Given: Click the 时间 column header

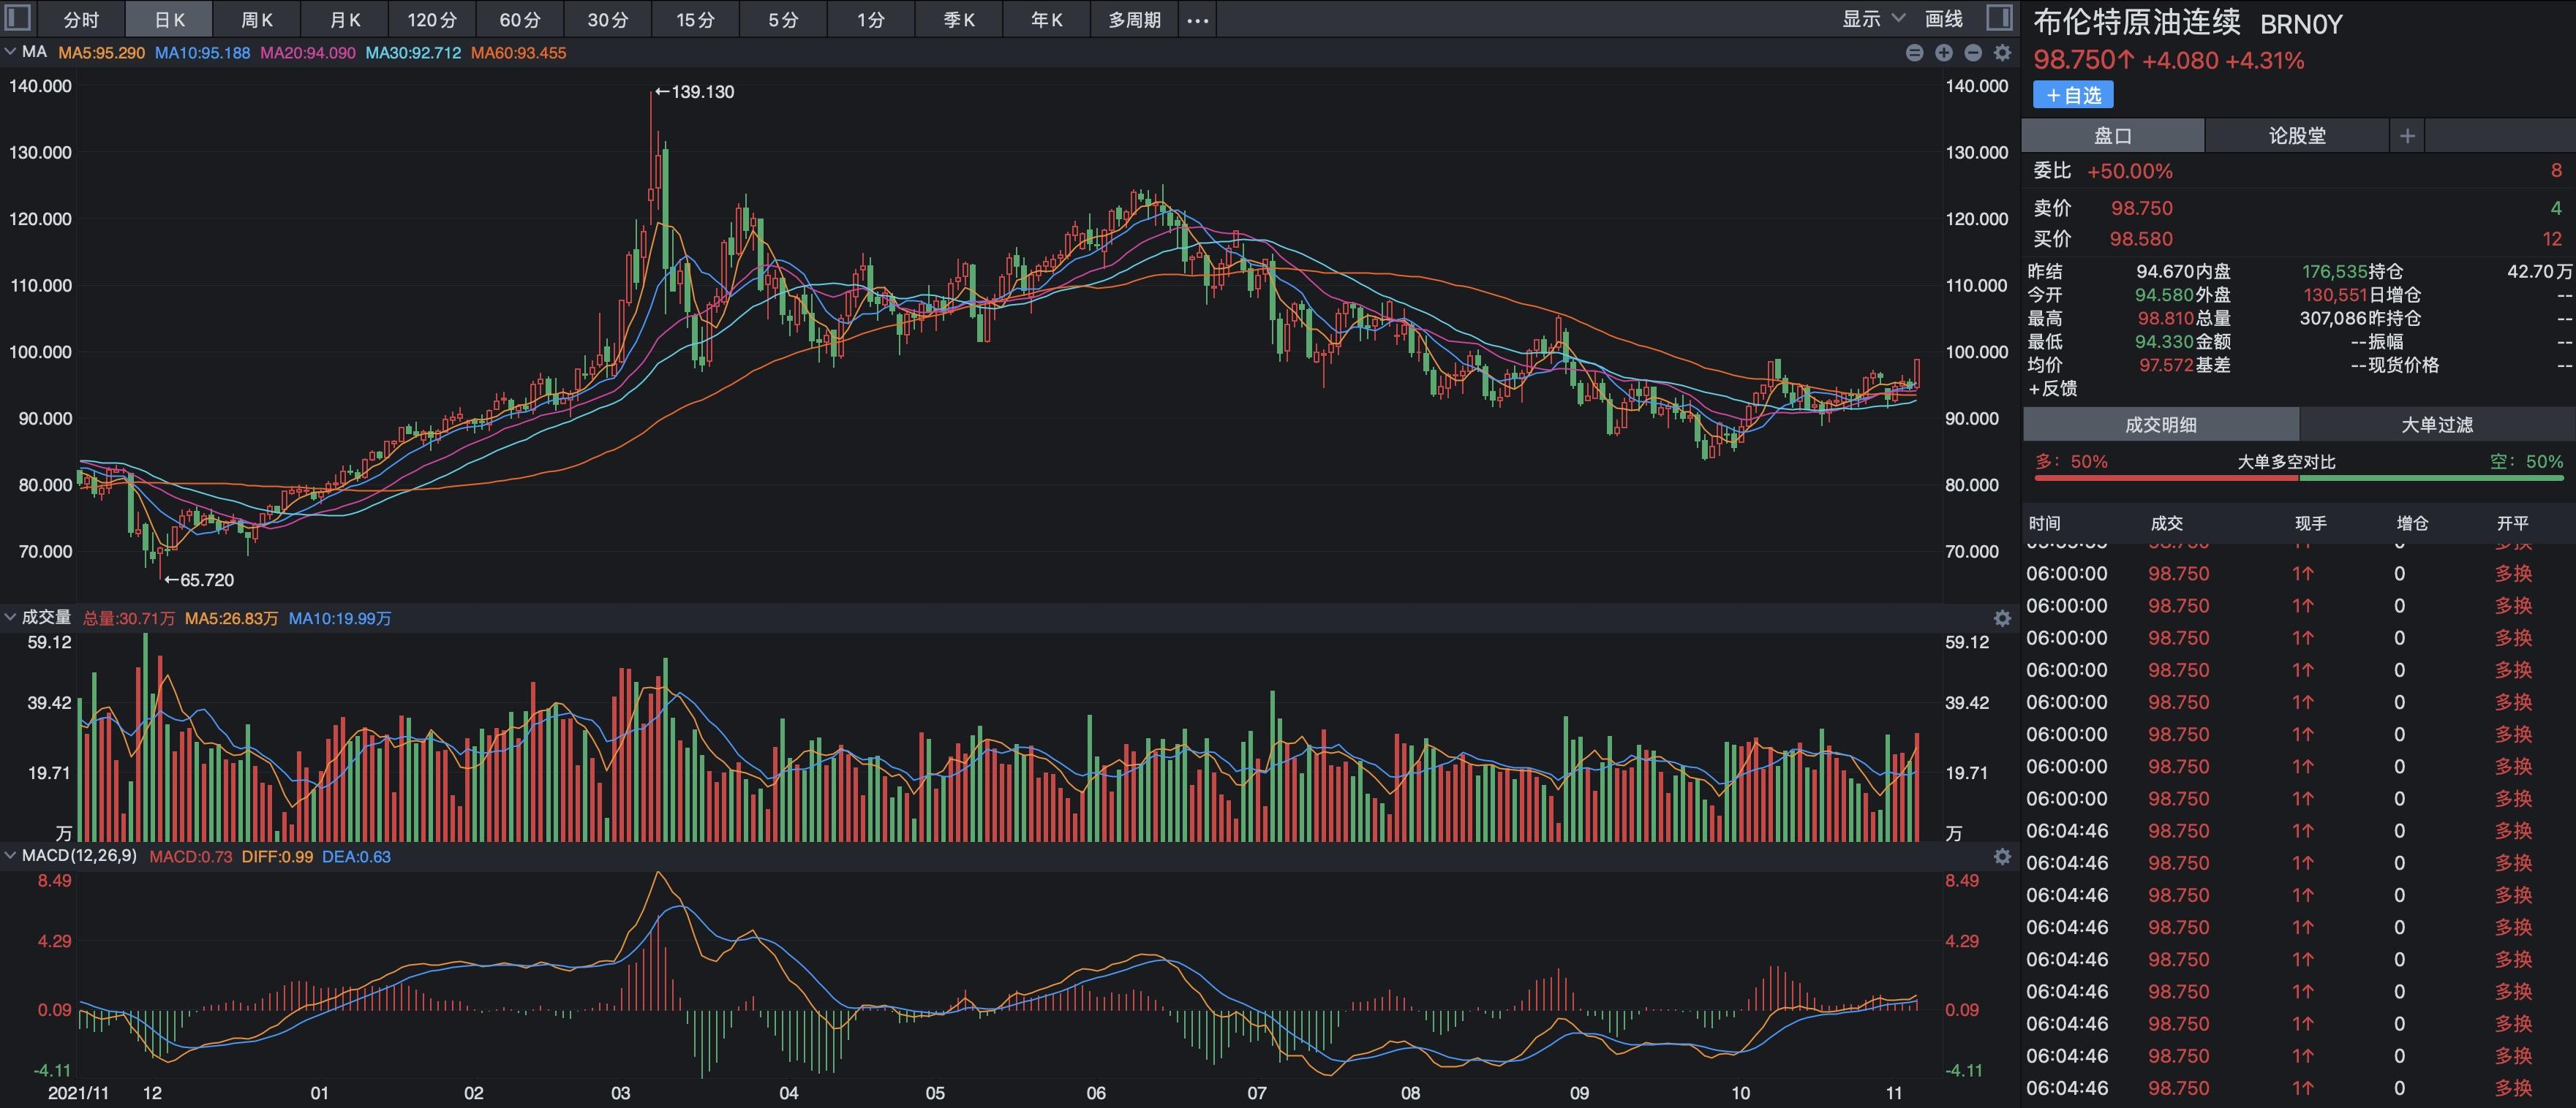Looking at the screenshot, I should [x=2044, y=523].
